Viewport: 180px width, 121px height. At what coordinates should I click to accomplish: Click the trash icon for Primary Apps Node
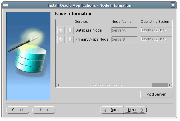(70, 39)
